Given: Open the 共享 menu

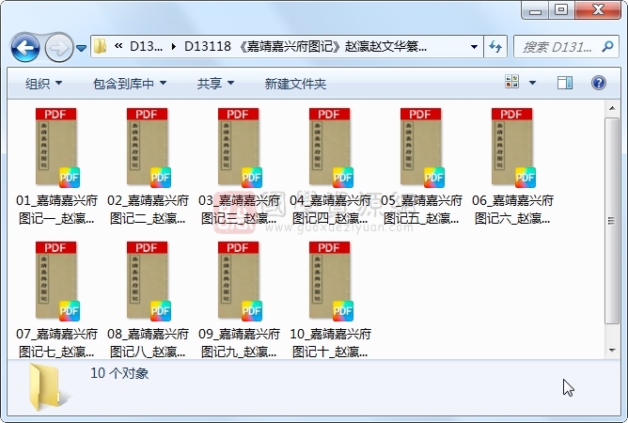Looking at the screenshot, I should 215,84.
